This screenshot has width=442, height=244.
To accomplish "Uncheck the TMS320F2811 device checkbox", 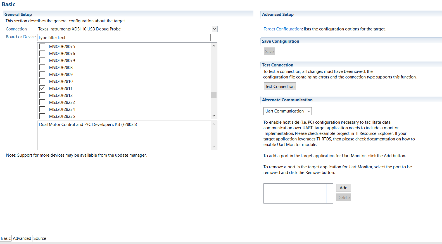I will point(42,88).
